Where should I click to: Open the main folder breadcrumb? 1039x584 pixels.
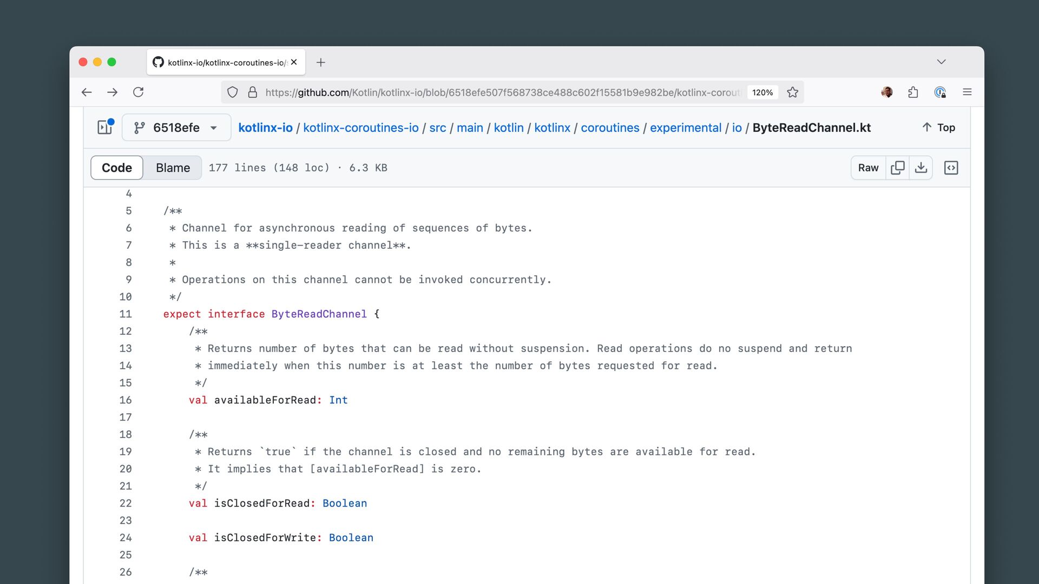tap(470, 128)
